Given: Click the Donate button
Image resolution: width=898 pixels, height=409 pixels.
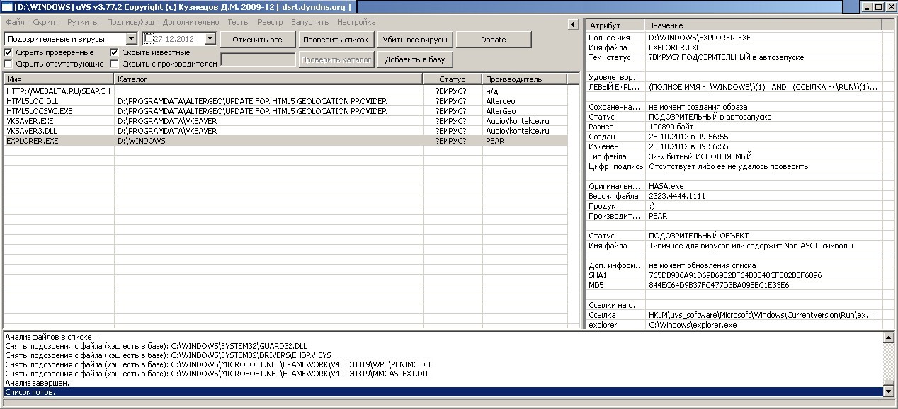Looking at the screenshot, I should 493,40.
